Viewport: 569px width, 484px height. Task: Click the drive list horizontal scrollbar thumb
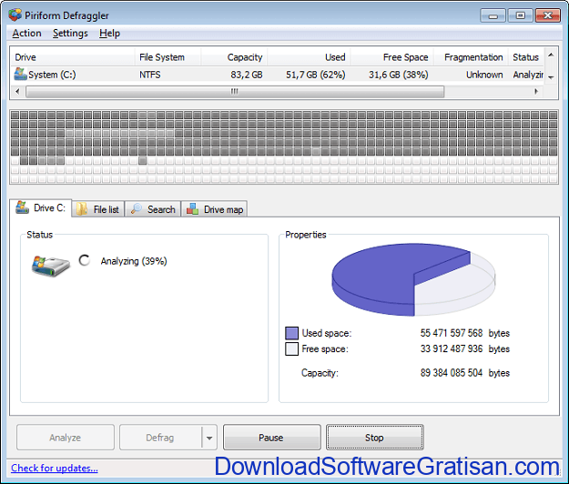pos(235,91)
